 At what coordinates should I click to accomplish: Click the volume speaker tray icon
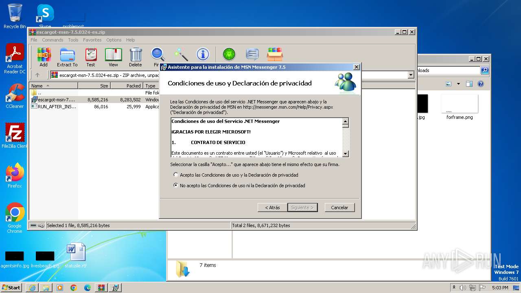point(462,288)
